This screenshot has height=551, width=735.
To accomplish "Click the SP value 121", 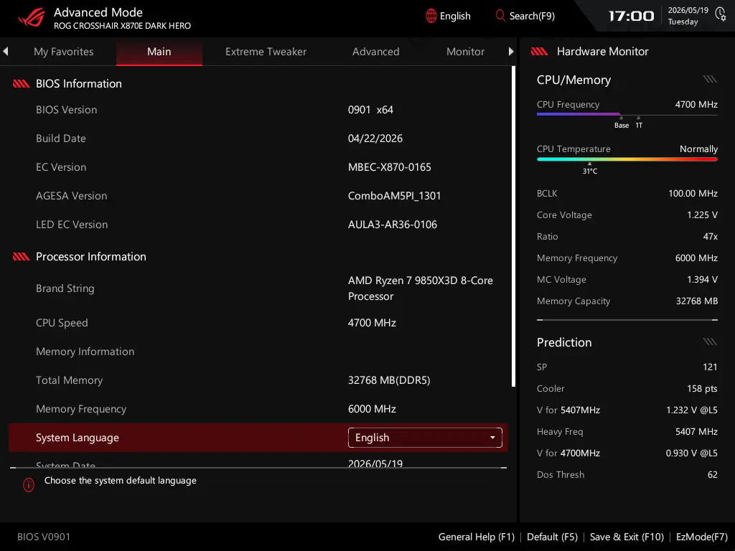I will (710, 367).
